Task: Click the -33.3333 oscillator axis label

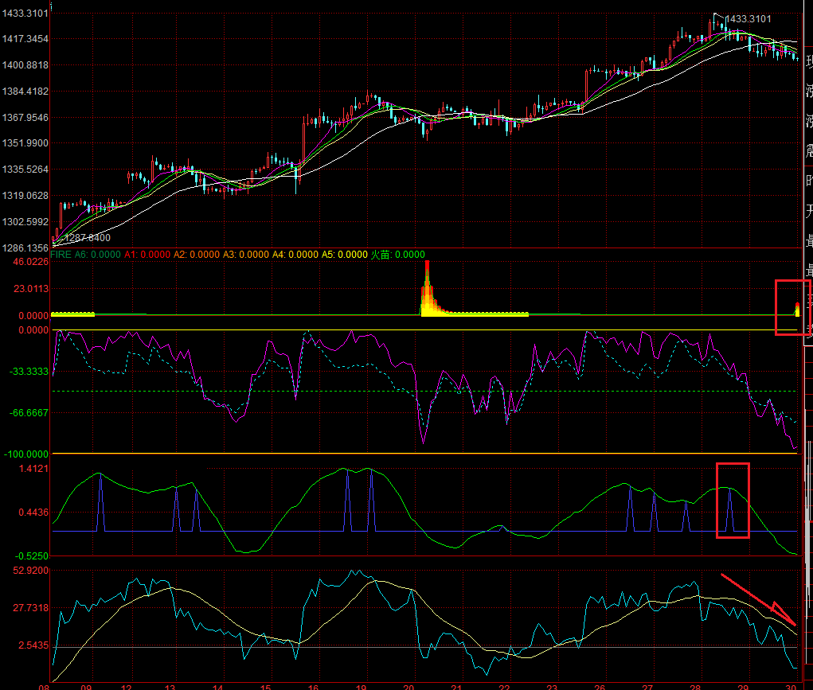Action: click(x=29, y=372)
